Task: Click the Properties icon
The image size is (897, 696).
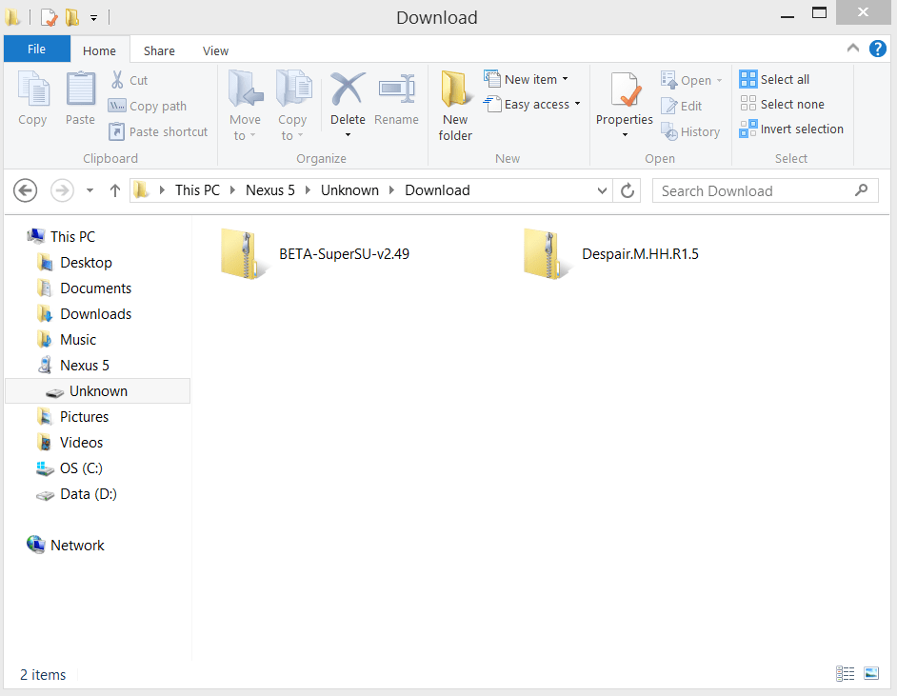Action: point(624,90)
